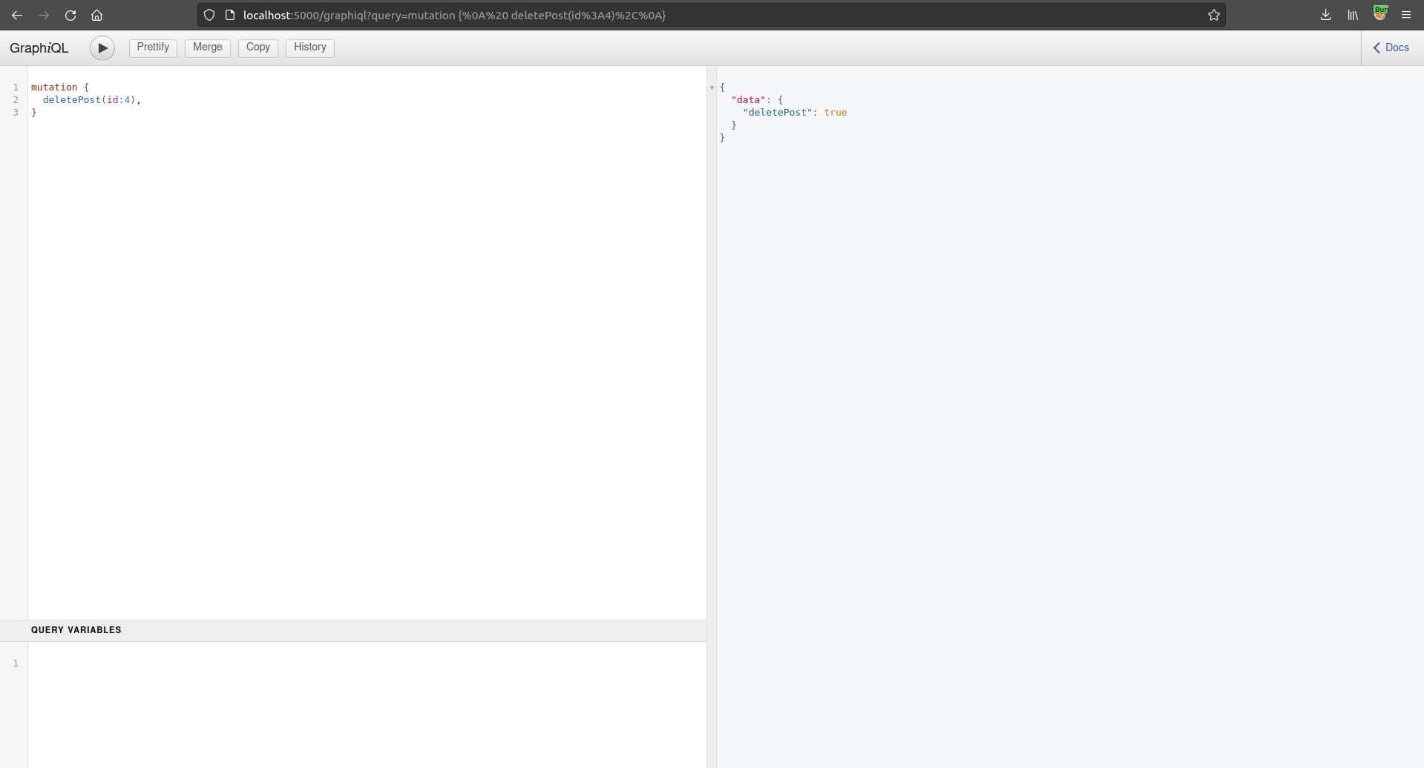Screen dimensions: 1424x768
Task: Open the Burp extension icon
Action: click(x=1379, y=13)
